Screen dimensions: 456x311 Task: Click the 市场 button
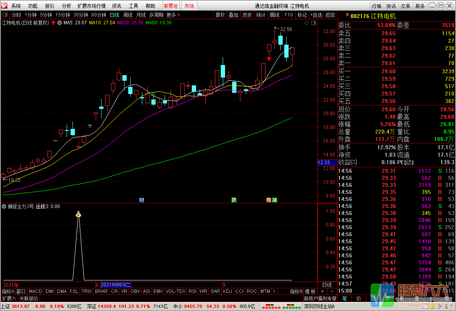(x=189, y=6)
